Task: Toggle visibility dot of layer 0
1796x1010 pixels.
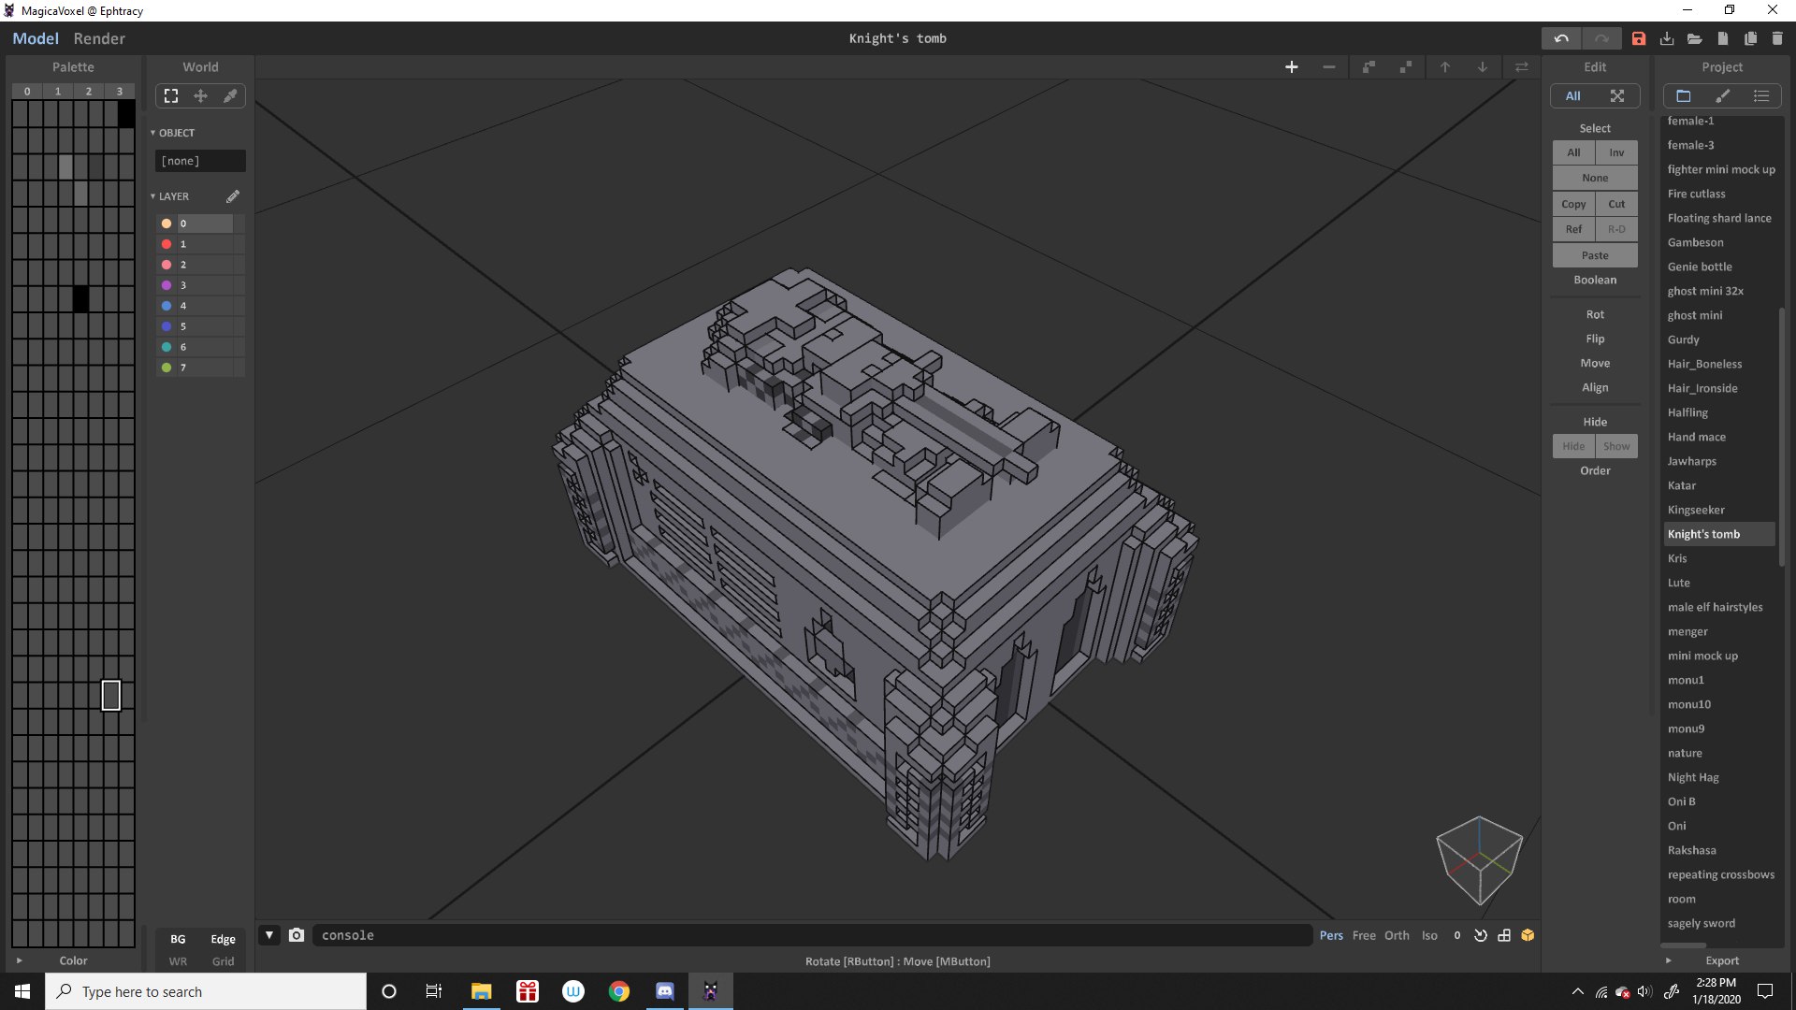Action: pyautogui.click(x=167, y=224)
